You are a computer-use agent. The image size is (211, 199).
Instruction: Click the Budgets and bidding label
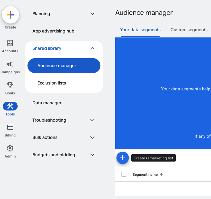(54, 155)
